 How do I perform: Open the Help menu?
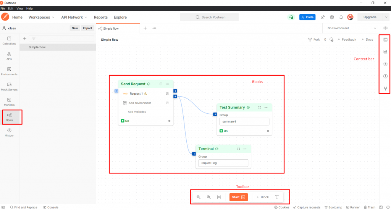(29, 8)
